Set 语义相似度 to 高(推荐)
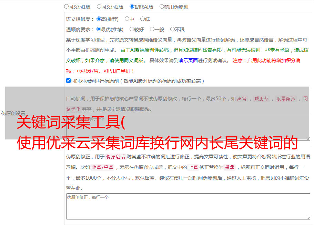Viewport: 314px width, 226px height. (99, 19)
